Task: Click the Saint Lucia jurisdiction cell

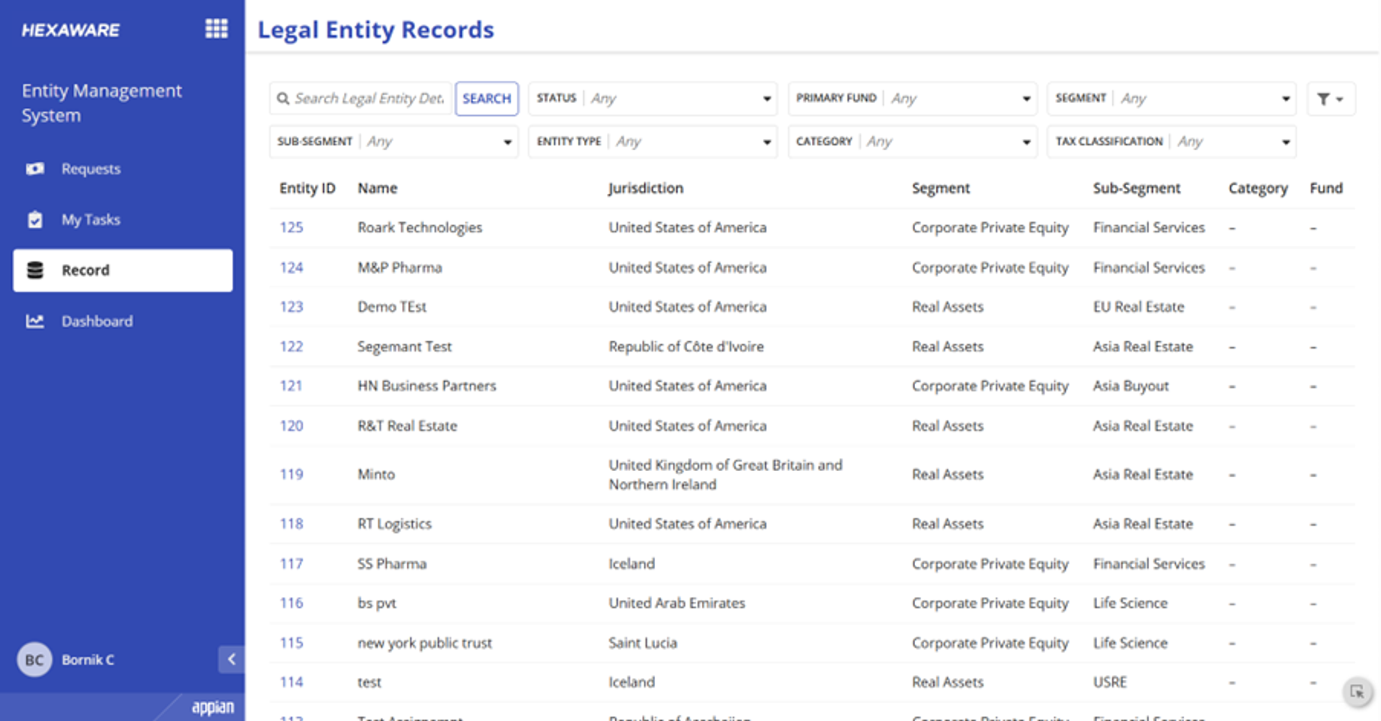Action: click(x=643, y=643)
